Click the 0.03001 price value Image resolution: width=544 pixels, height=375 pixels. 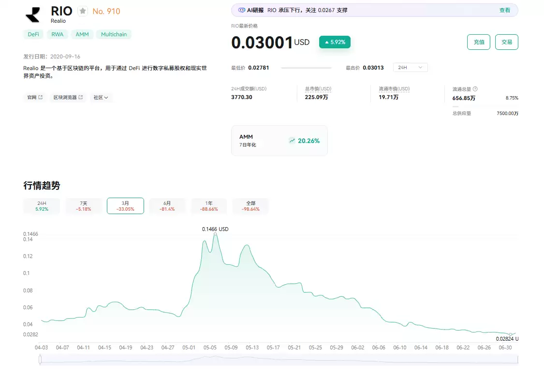tap(262, 43)
